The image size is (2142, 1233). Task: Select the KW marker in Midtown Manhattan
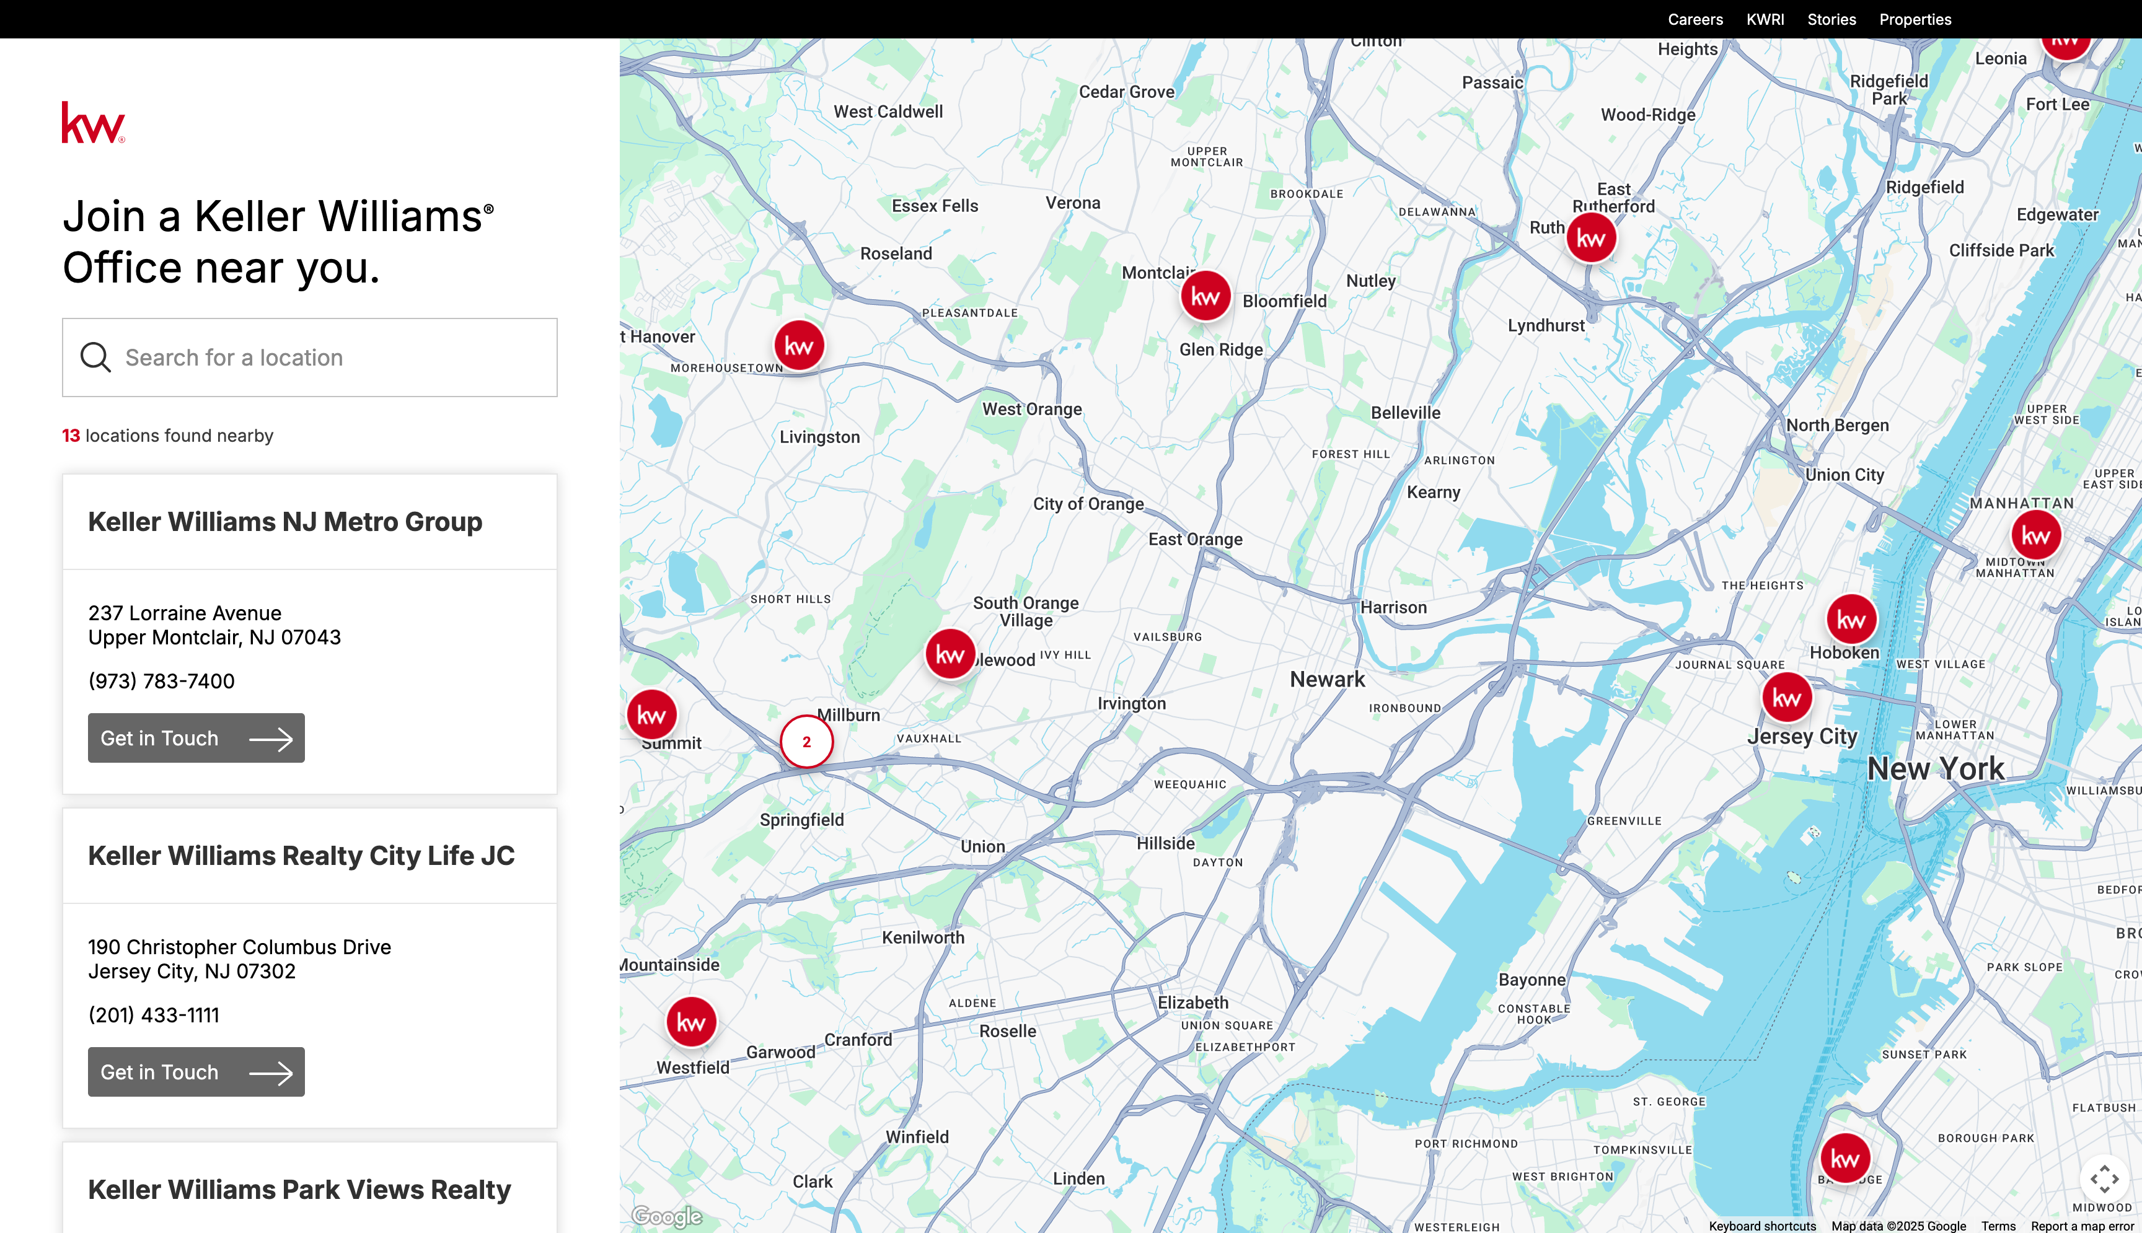[x=2036, y=535]
